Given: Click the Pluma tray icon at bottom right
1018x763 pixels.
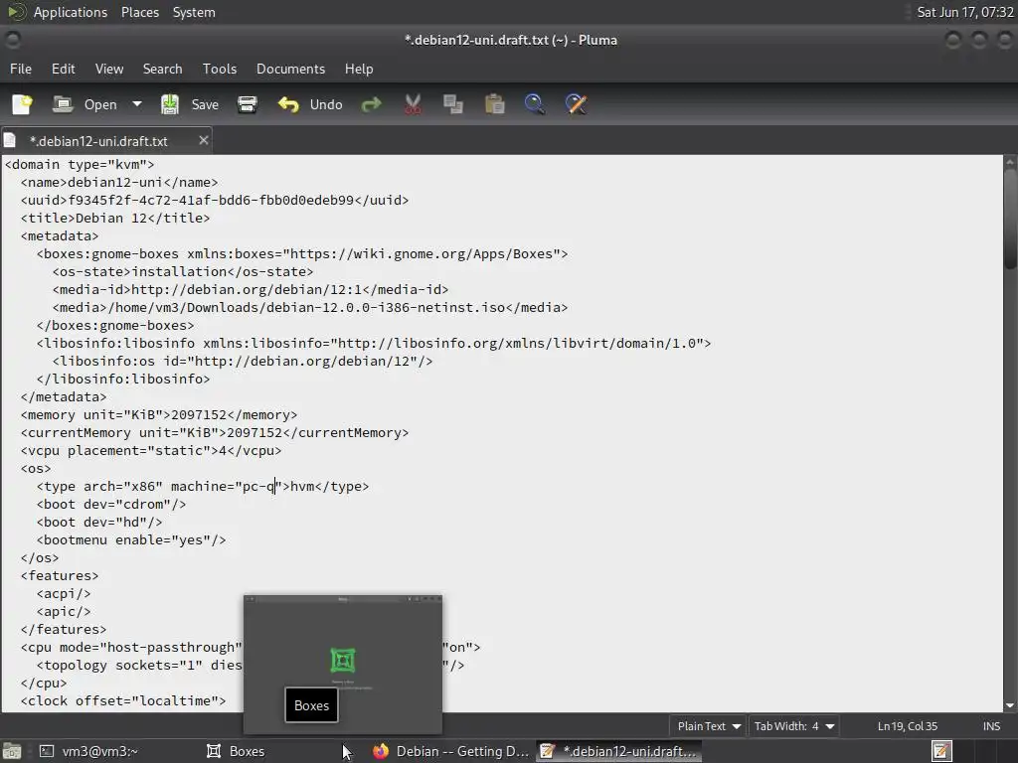Looking at the screenshot, I should (x=941, y=751).
